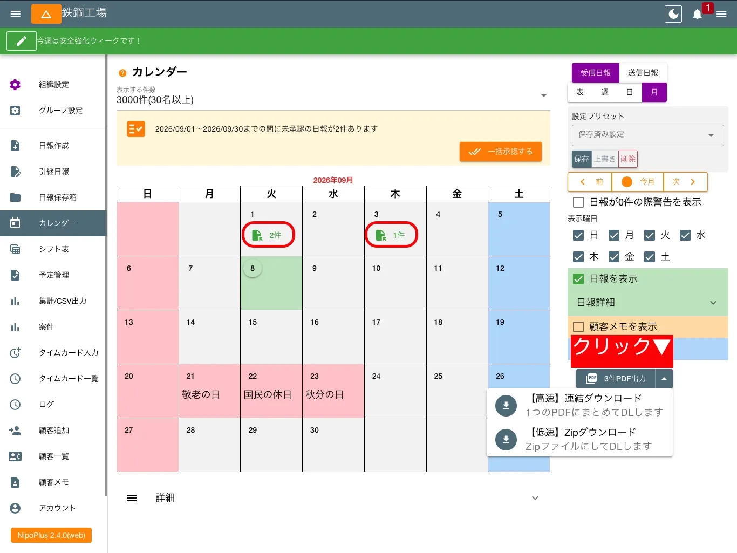Expand the 日報詳細 section
The image size is (737, 553).
[x=647, y=303]
